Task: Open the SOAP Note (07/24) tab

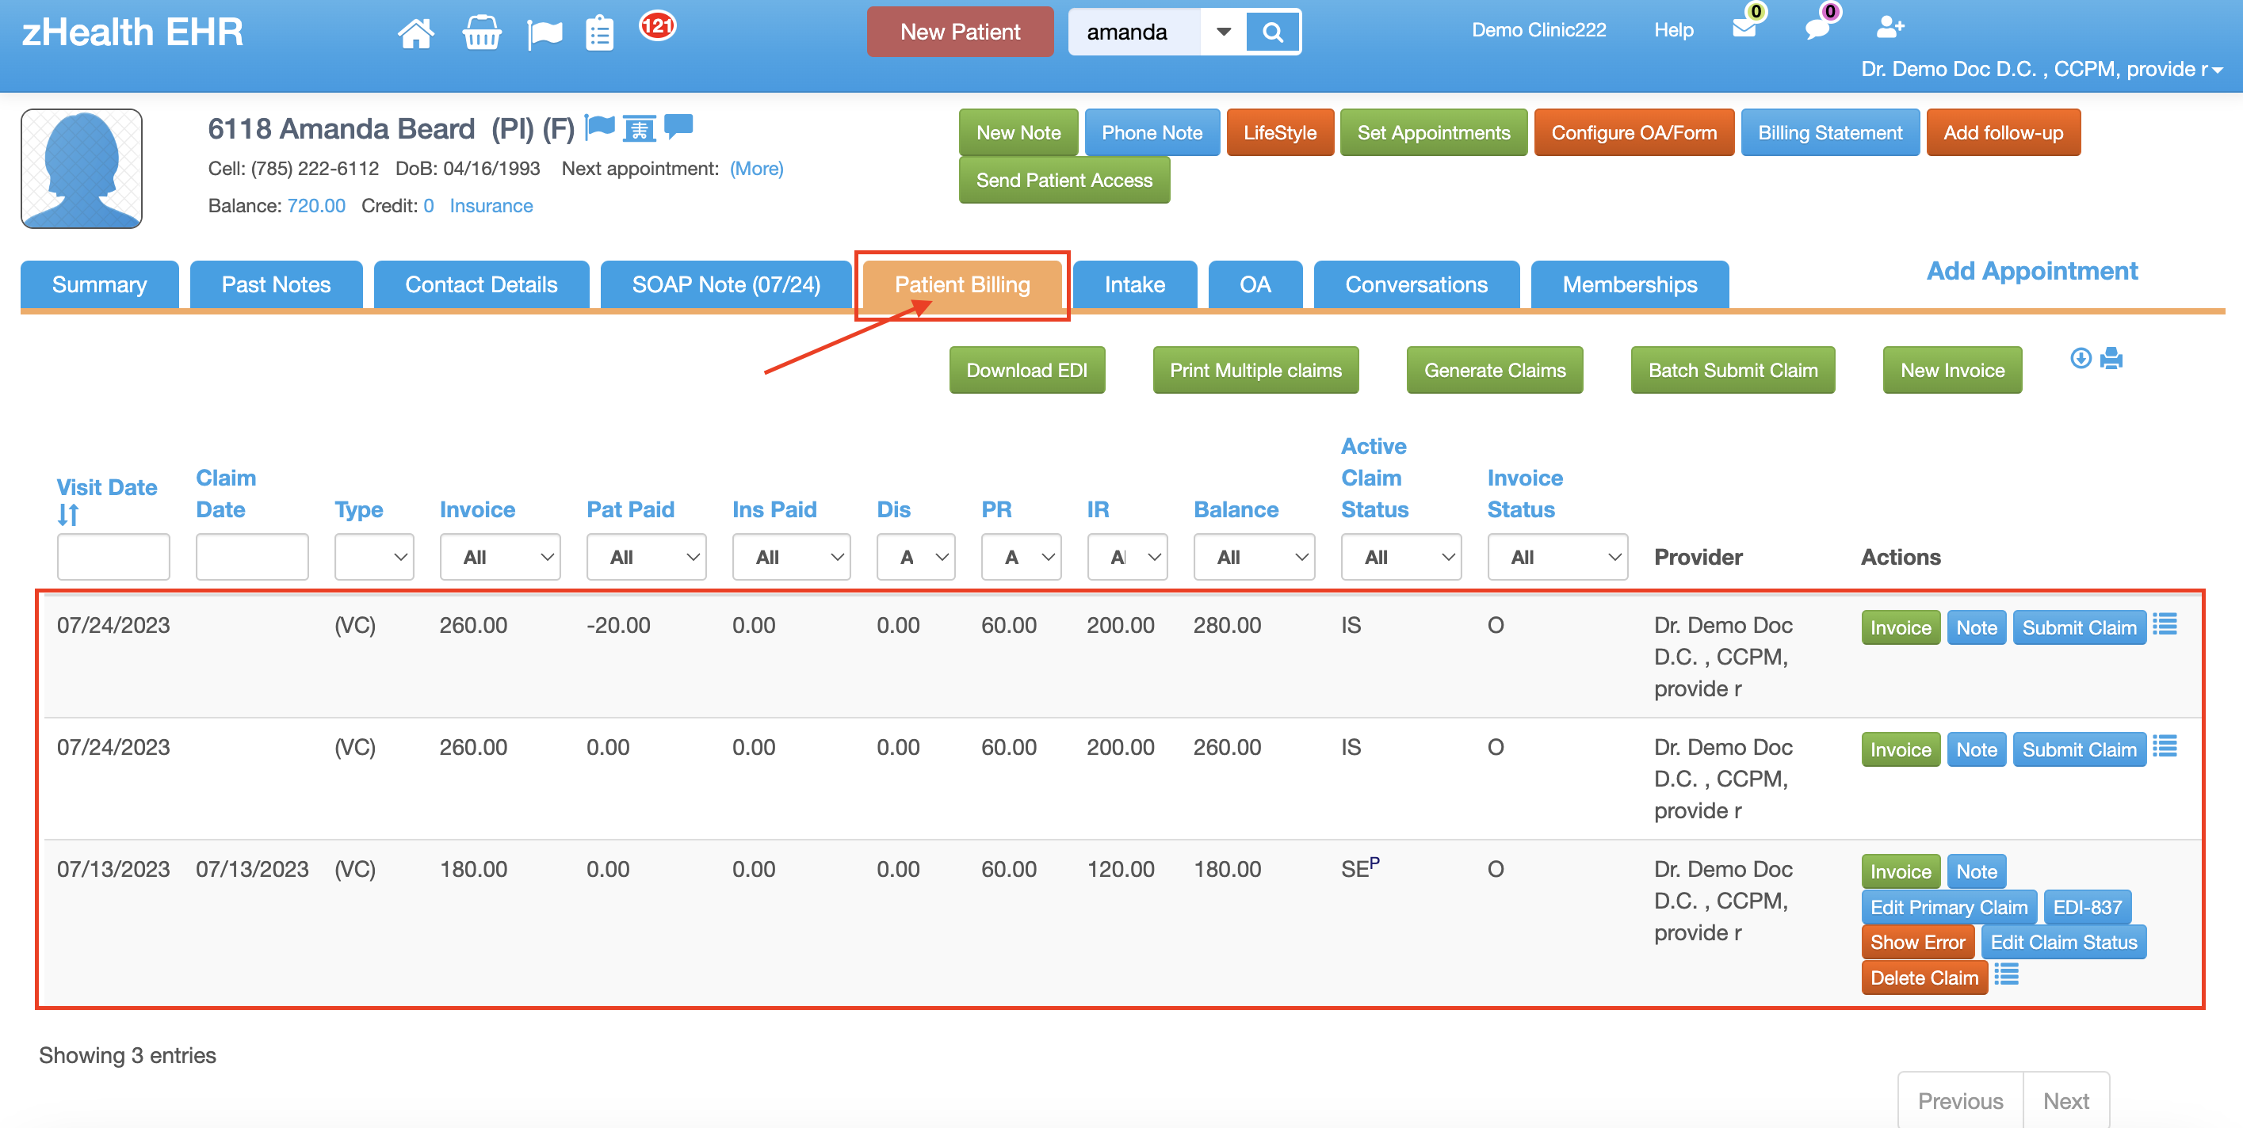Action: (x=726, y=284)
